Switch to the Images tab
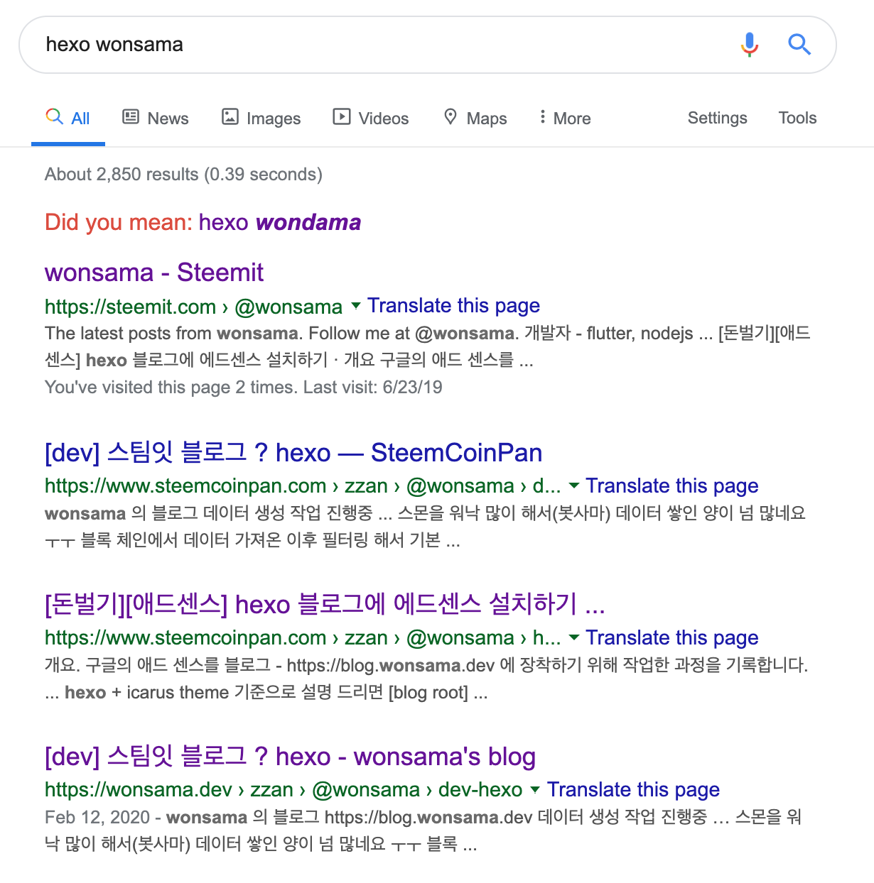This screenshot has height=883, width=874. click(x=261, y=118)
